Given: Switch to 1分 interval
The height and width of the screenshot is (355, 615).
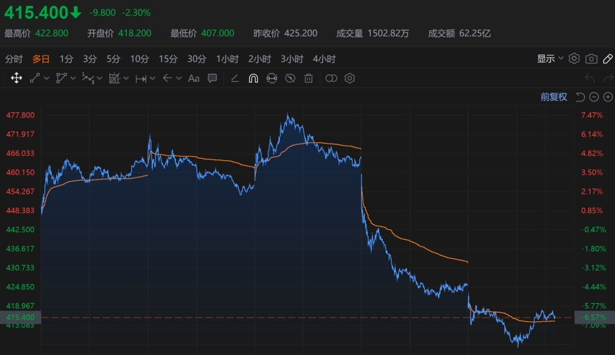Looking at the screenshot, I should tap(66, 59).
